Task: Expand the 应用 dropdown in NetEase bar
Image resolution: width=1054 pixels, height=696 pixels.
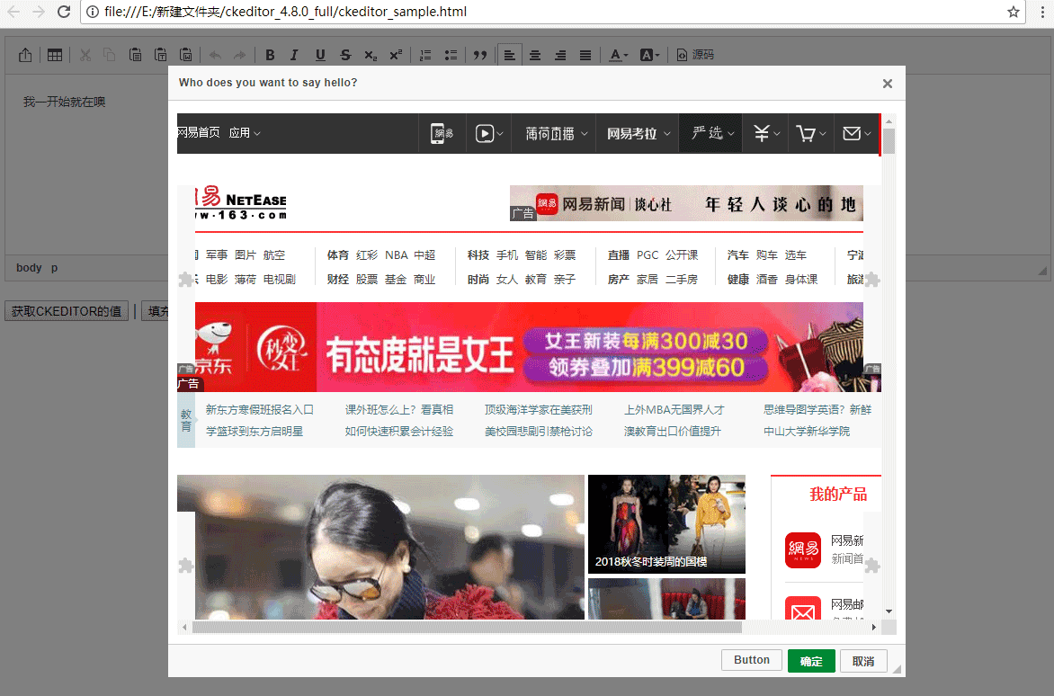Action: pyautogui.click(x=244, y=133)
